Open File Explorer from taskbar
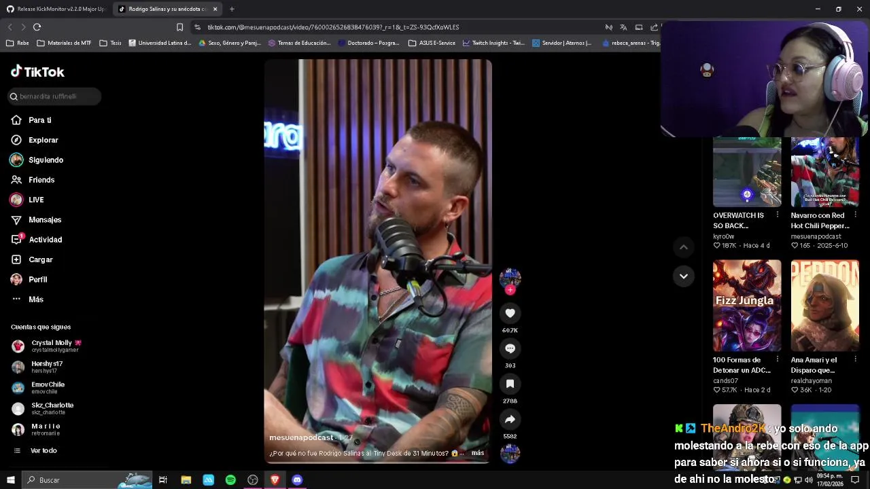Viewport: 870px width, 489px height. 186,480
